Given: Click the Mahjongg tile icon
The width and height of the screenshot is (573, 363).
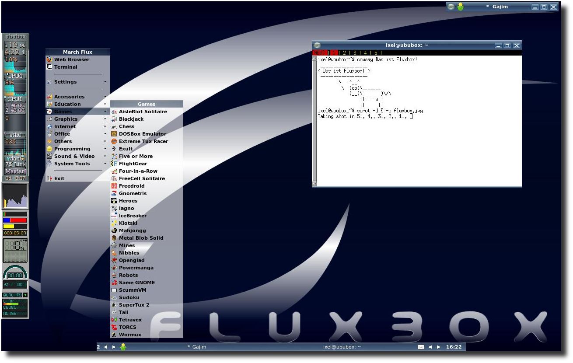Looking at the screenshot, I should pyautogui.click(x=114, y=230).
